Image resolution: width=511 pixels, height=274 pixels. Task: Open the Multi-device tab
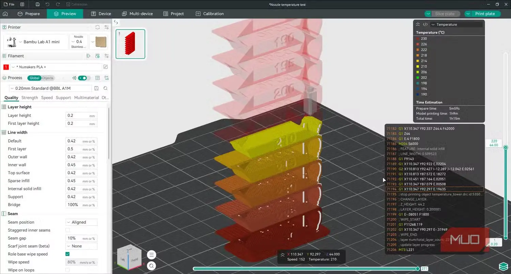coord(137,14)
